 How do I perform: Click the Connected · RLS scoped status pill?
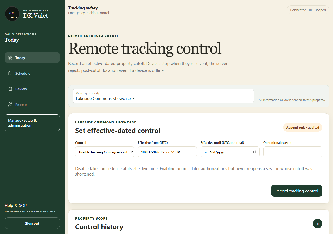point(308,10)
